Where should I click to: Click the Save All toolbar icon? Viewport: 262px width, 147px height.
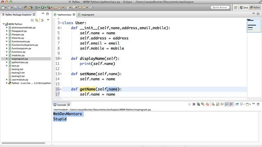pyautogui.click(x=20, y=7)
